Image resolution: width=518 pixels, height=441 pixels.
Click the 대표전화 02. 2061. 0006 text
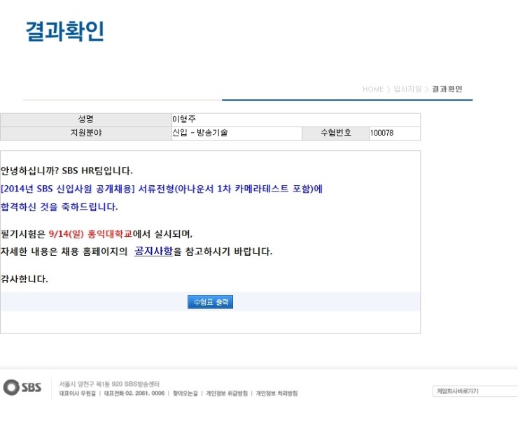pos(134,393)
